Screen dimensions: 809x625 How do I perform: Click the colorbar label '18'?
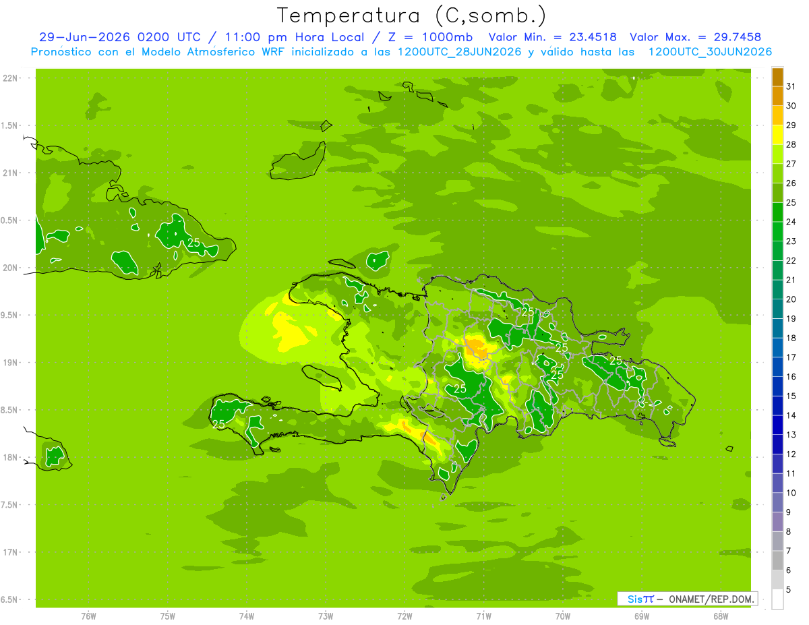click(791, 338)
